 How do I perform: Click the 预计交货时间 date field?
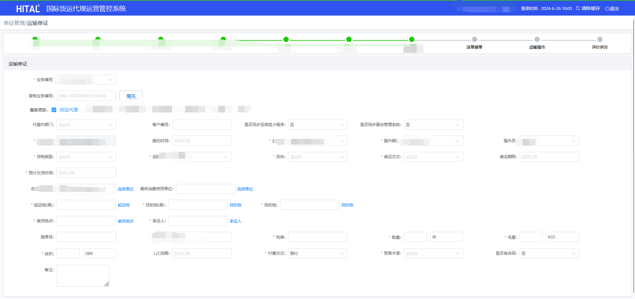86,173
